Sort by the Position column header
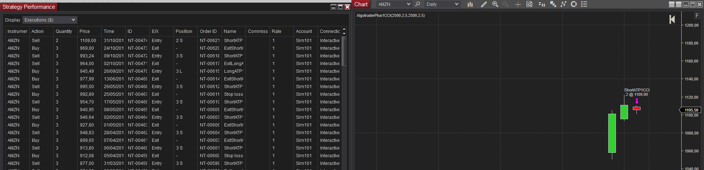The height and width of the screenshot is (170, 704). coord(185,31)
